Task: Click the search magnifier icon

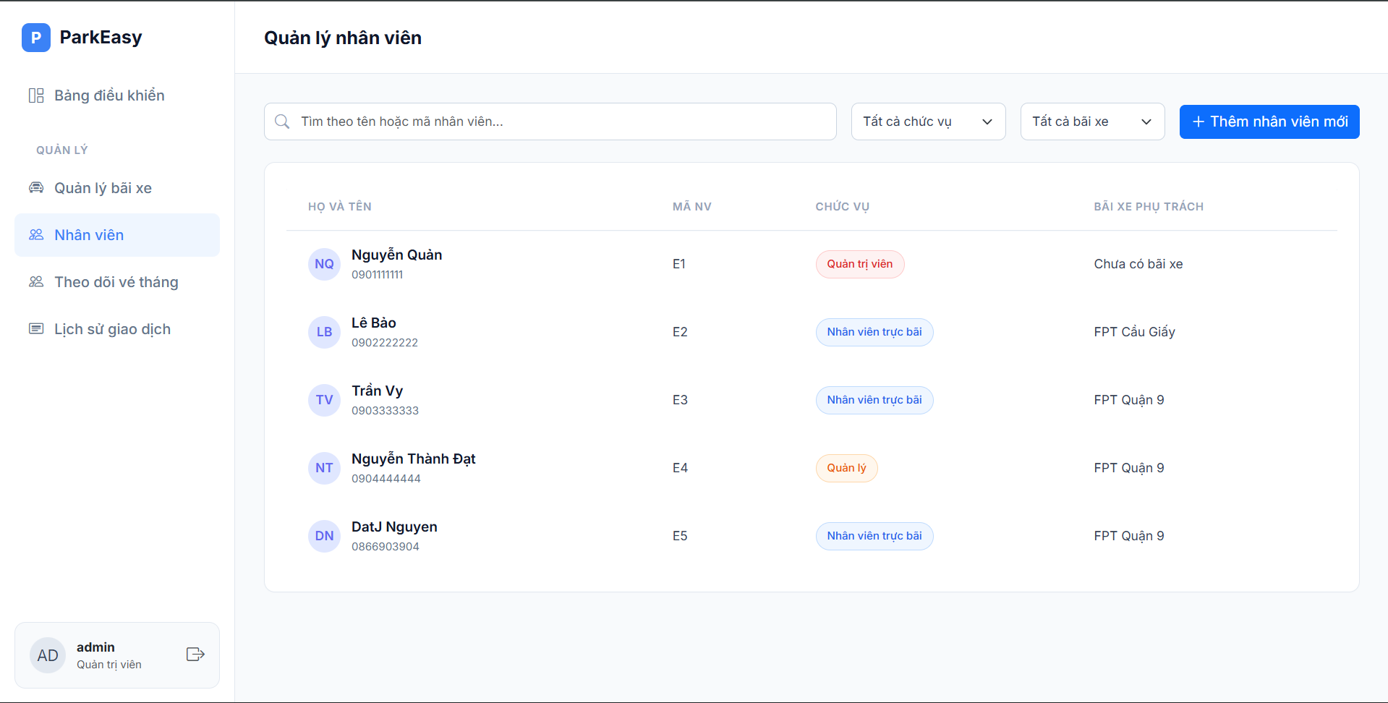Action: (282, 122)
